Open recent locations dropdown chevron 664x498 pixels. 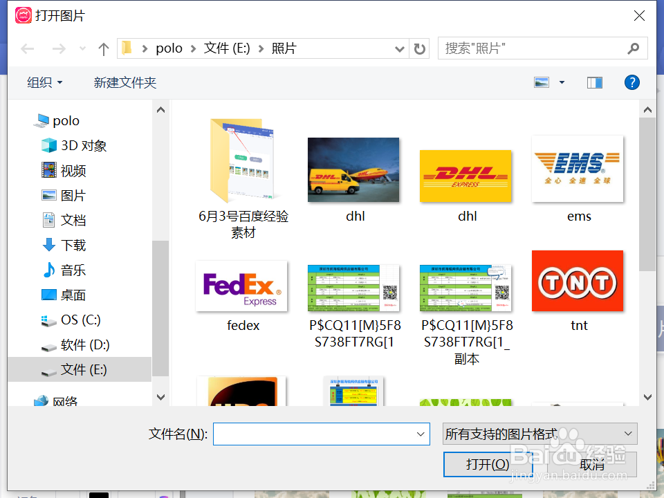coord(82,48)
